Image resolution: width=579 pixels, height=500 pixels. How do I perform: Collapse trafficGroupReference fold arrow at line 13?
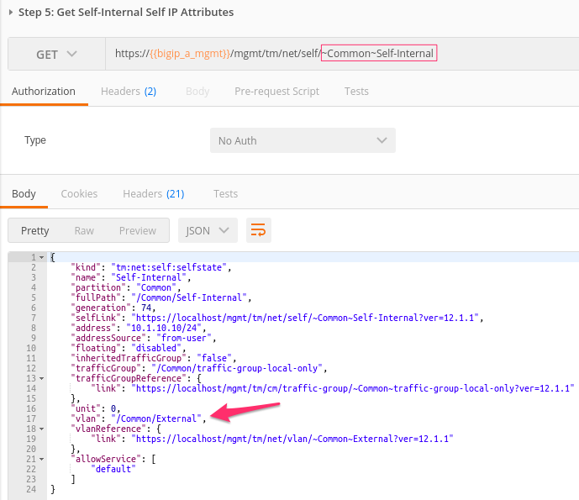42,378
